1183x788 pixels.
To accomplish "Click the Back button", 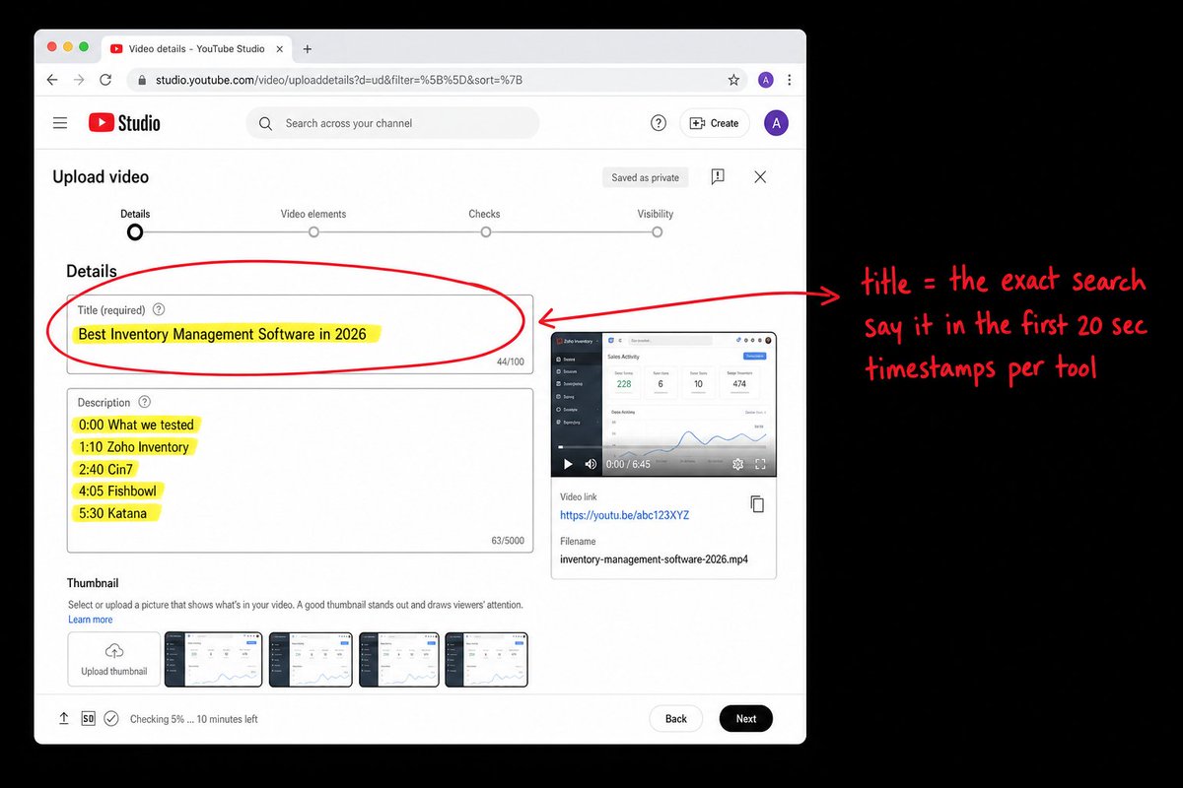I will pyautogui.click(x=676, y=719).
